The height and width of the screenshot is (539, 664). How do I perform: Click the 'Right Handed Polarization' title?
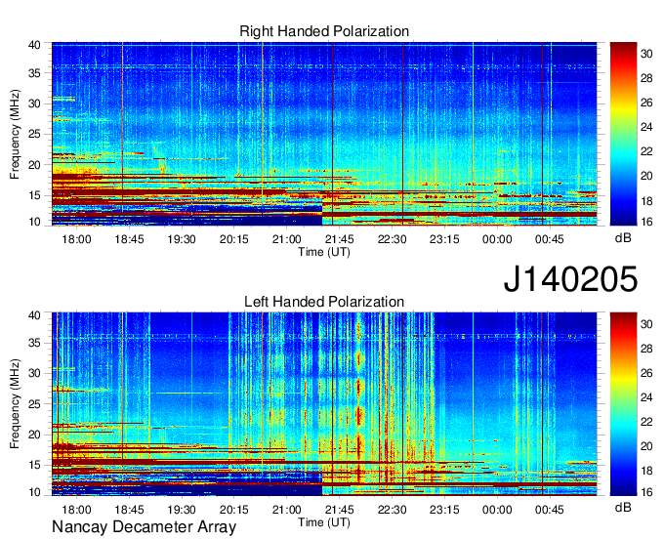point(324,31)
